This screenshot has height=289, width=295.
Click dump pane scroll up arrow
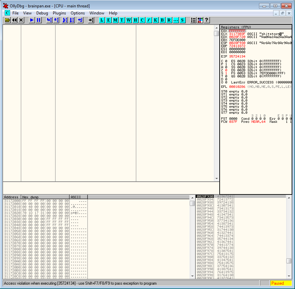tap(192, 198)
